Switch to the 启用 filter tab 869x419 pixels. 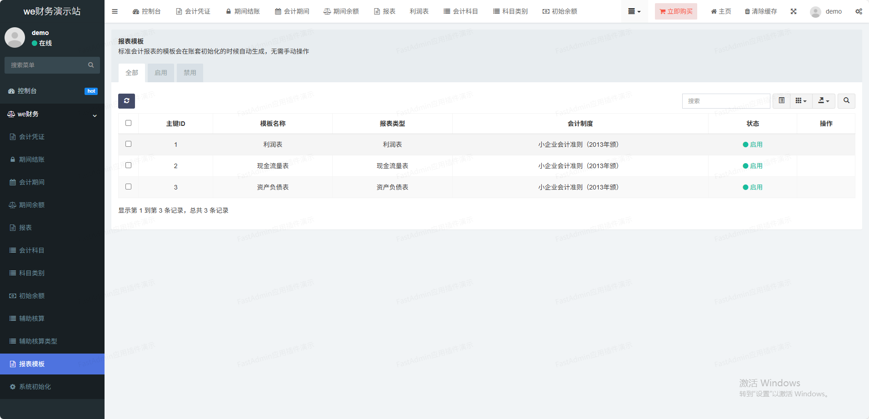[x=160, y=73]
